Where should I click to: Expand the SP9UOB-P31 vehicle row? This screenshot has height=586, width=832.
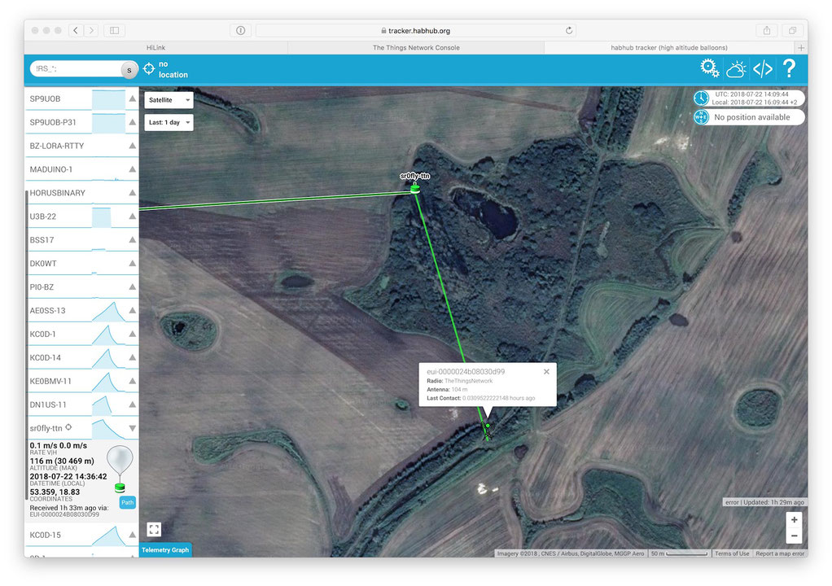coord(132,122)
